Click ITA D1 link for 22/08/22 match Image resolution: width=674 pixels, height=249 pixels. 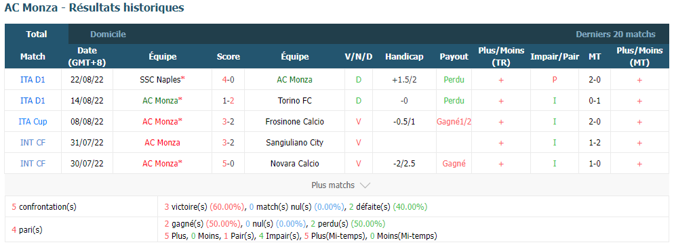pyautogui.click(x=33, y=80)
